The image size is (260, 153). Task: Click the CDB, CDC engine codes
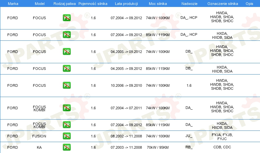pyautogui.click(x=222, y=147)
